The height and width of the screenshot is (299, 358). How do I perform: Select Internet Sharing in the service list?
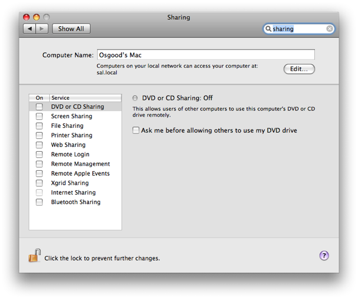pos(76,192)
